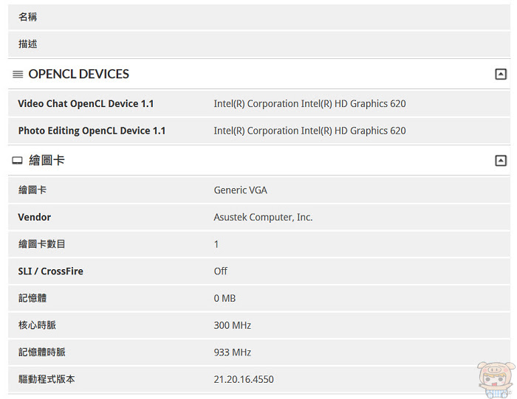Click the pig mascot watermark logo

click(496, 378)
